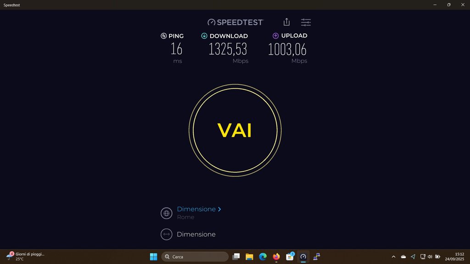Click the connection mode icon next to Dimensione
The width and height of the screenshot is (470, 264).
click(x=166, y=234)
